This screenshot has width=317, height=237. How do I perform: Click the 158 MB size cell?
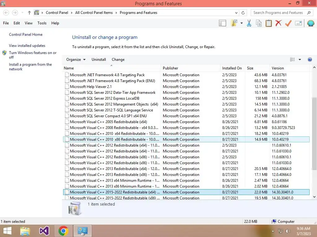point(261,98)
